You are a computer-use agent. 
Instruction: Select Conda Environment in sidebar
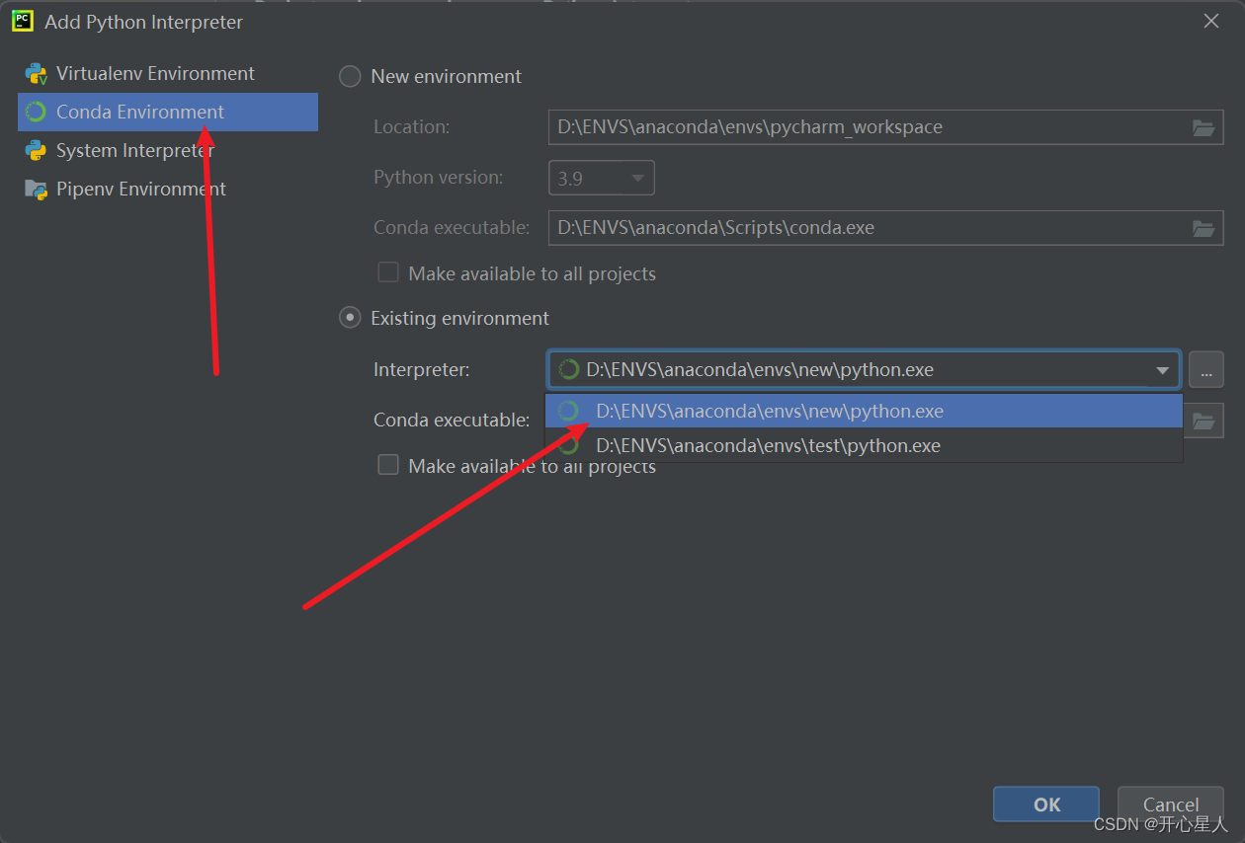pyautogui.click(x=167, y=113)
